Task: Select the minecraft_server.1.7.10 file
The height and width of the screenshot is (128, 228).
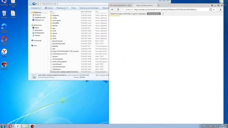Action: tap(59, 54)
